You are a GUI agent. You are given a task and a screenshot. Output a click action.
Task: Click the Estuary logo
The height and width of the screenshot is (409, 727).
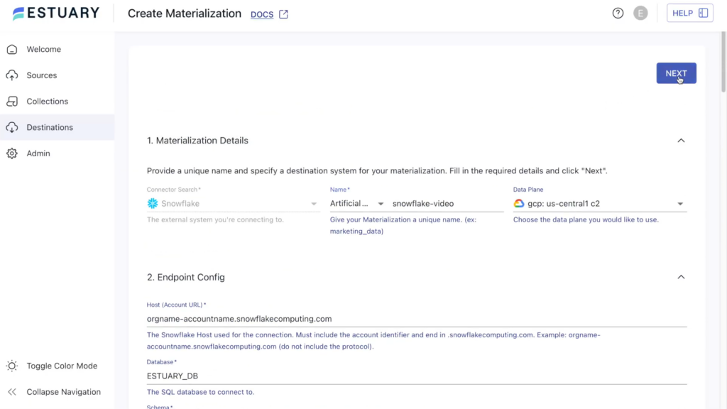pyautogui.click(x=56, y=13)
